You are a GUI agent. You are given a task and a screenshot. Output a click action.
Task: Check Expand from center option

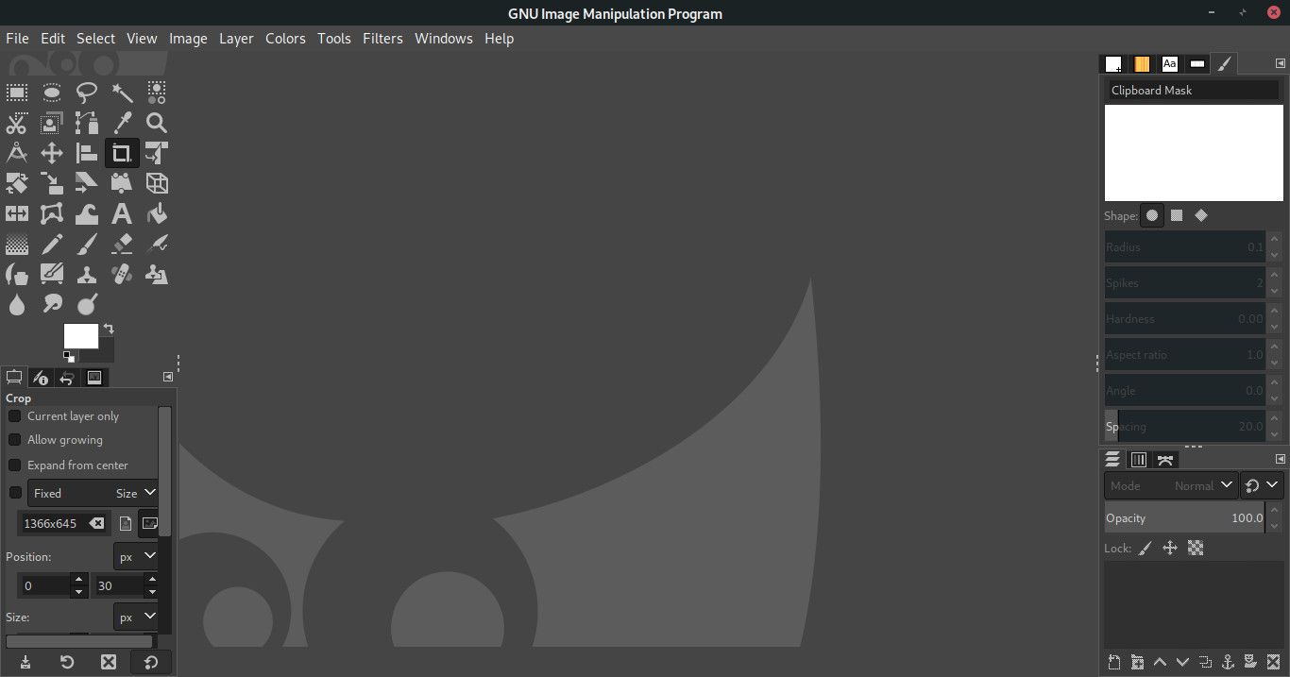pos(15,465)
